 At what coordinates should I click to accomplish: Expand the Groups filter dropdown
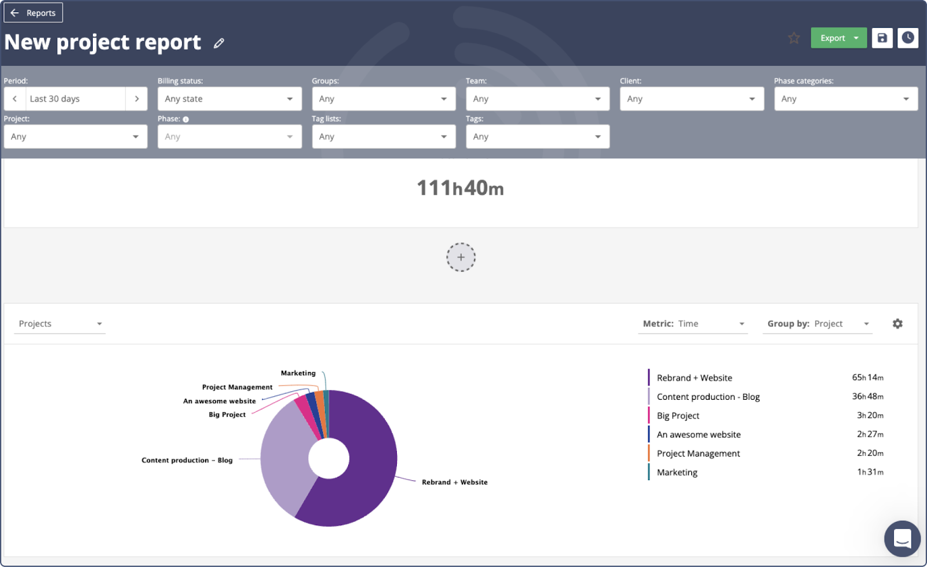(384, 99)
